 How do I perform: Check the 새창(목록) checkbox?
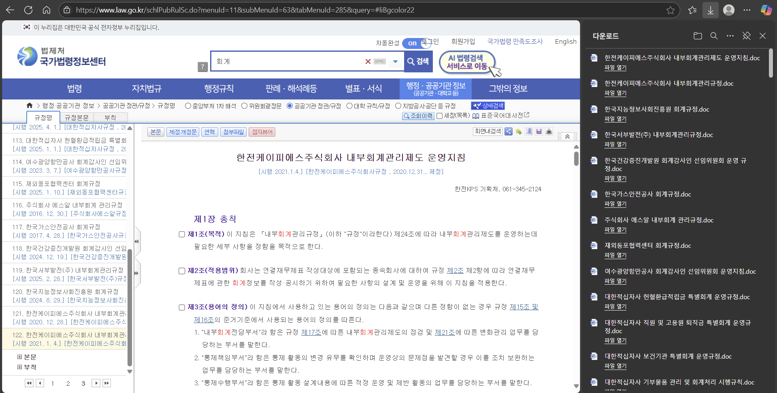(x=439, y=116)
